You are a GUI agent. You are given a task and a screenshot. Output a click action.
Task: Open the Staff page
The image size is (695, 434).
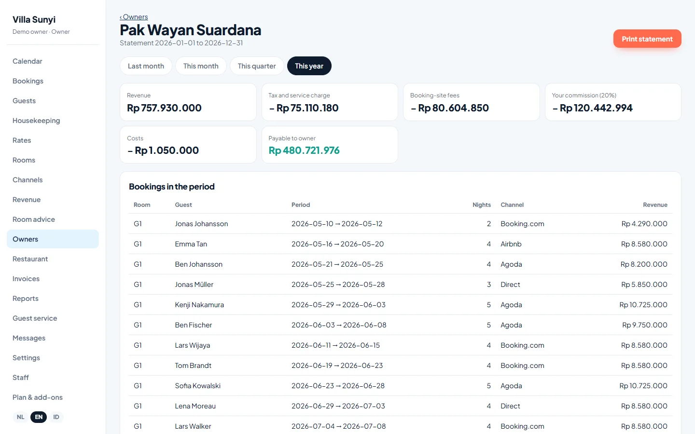pos(53,378)
